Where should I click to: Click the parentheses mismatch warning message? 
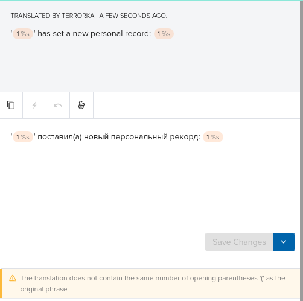pos(153,284)
